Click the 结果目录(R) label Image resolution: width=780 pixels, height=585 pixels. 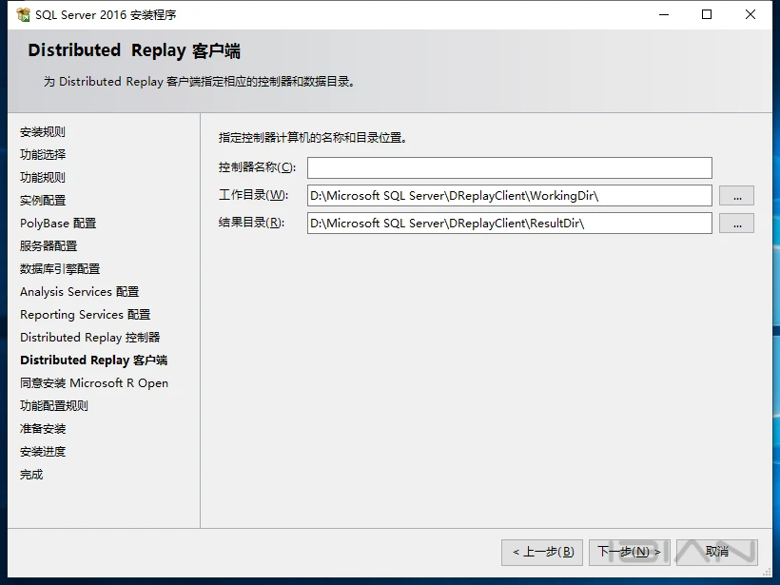pyautogui.click(x=251, y=223)
